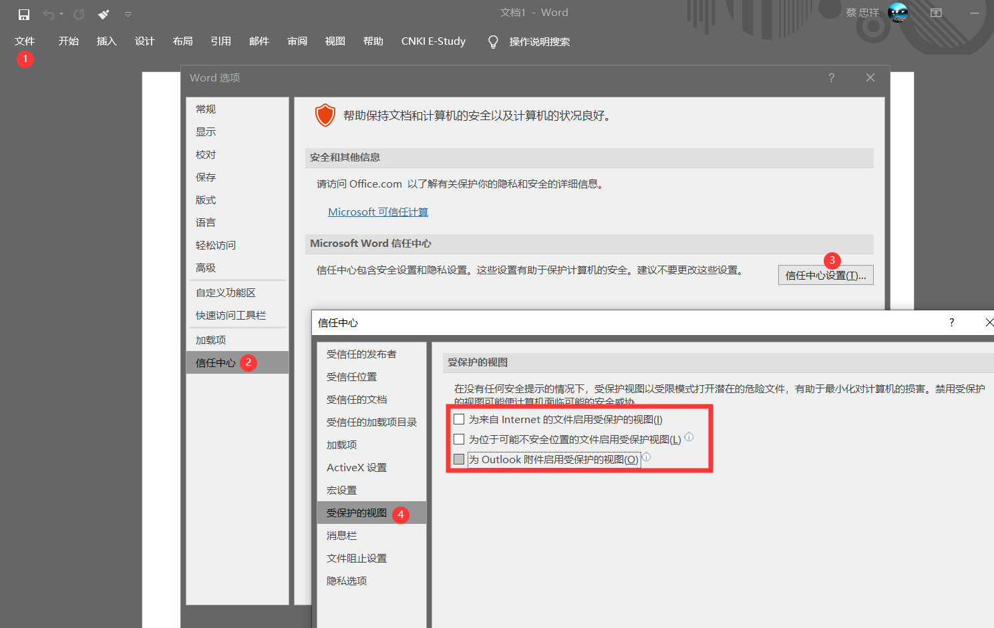
Task: Click the ribbon display options icon
Action: point(937,13)
